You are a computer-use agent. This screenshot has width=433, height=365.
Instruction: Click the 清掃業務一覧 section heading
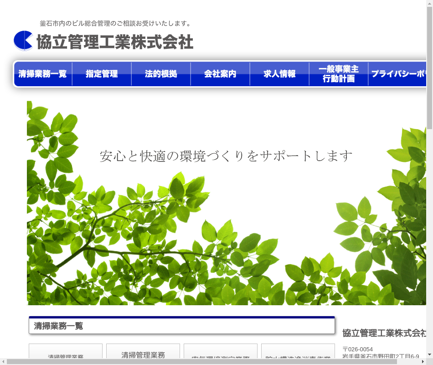tap(182, 325)
